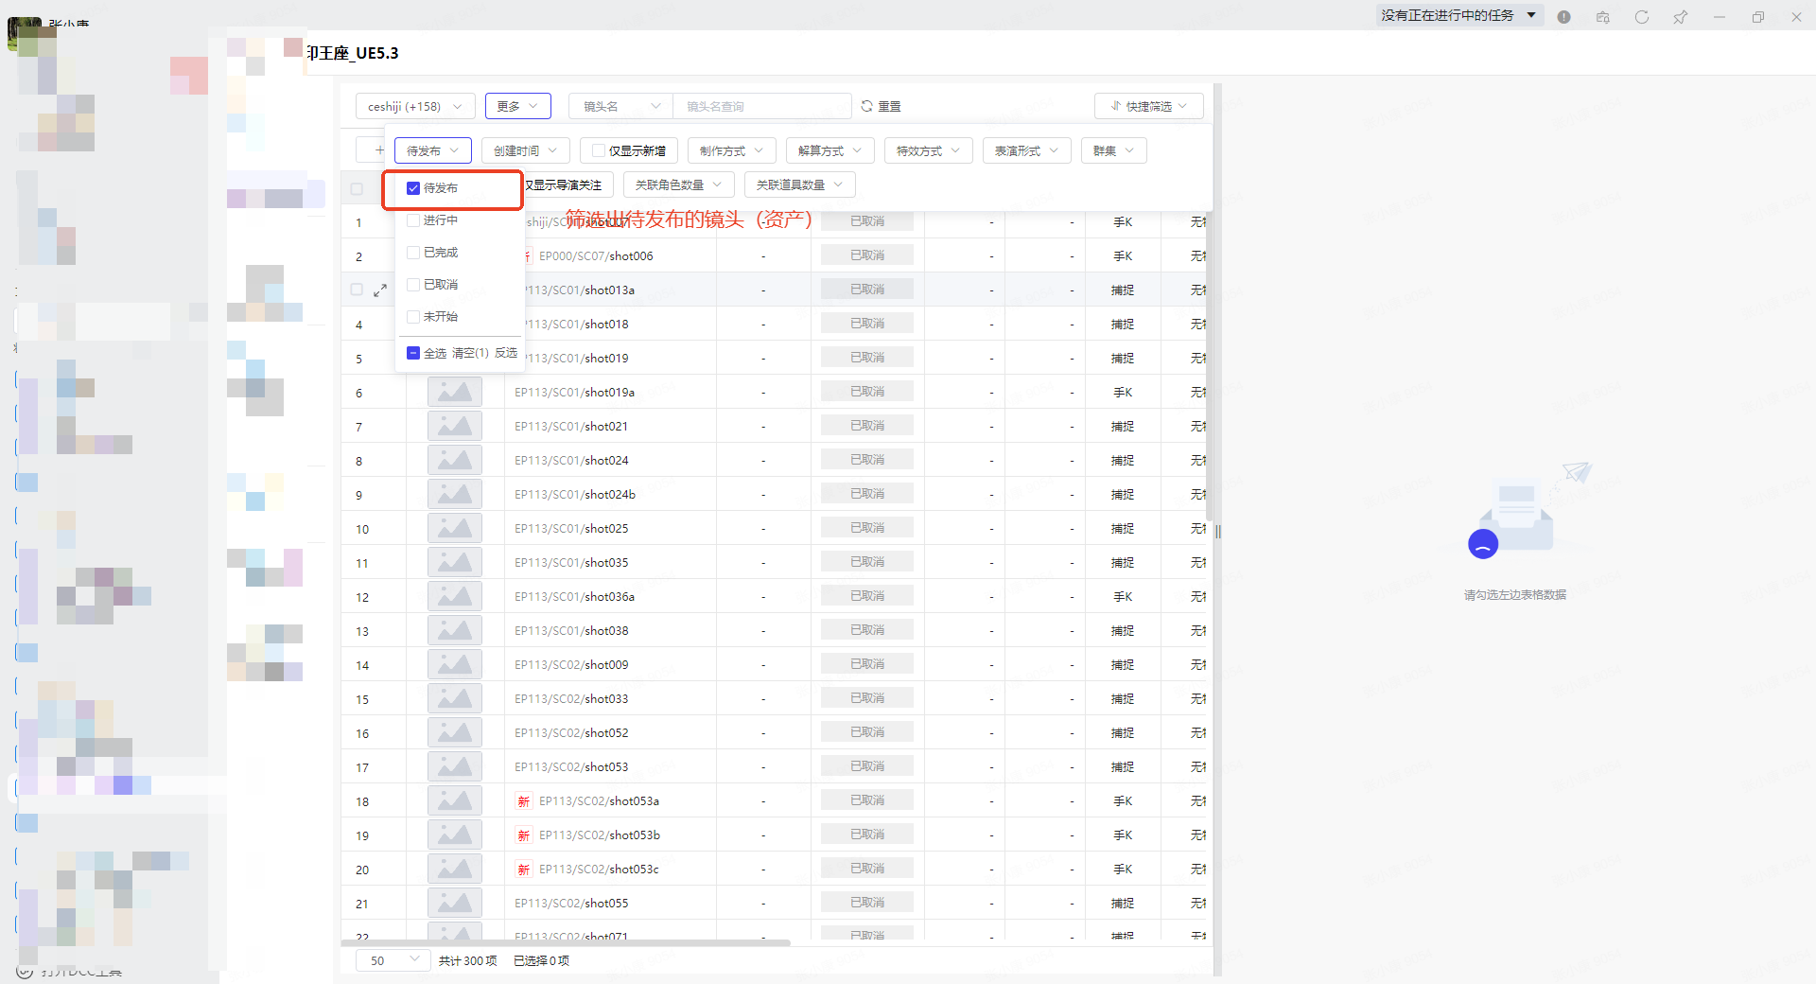Click thumbnail of EP113/SC01/shot019a
The width and height of the screenshot is (1816, 984).
pyautogui.click(x=455, y=392)
